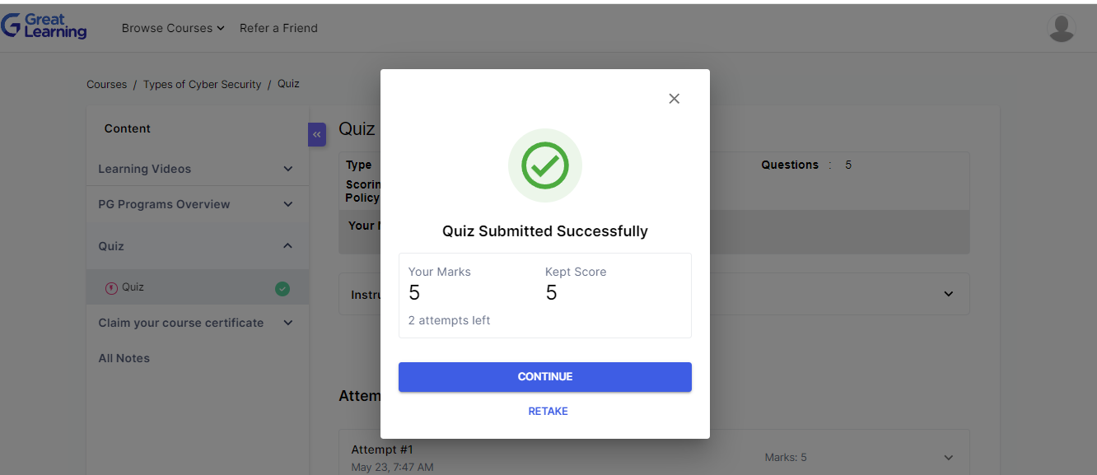Open Refer a Friend page

(278, 28)
